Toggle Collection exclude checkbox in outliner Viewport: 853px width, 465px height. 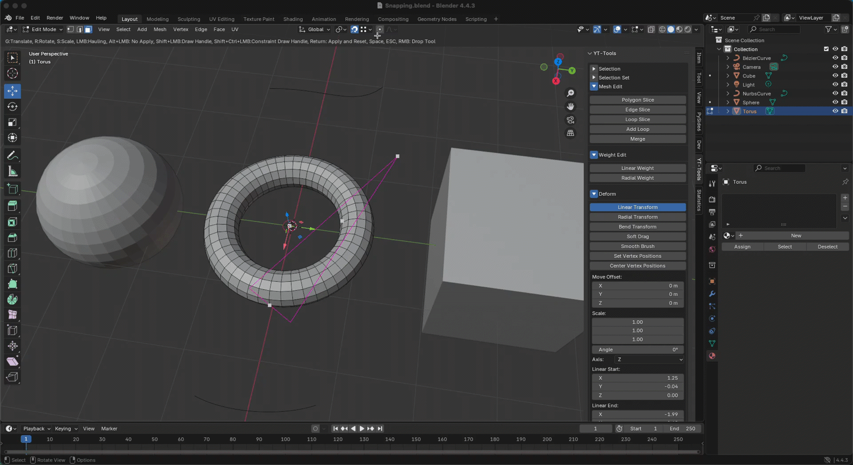[826, 49]
